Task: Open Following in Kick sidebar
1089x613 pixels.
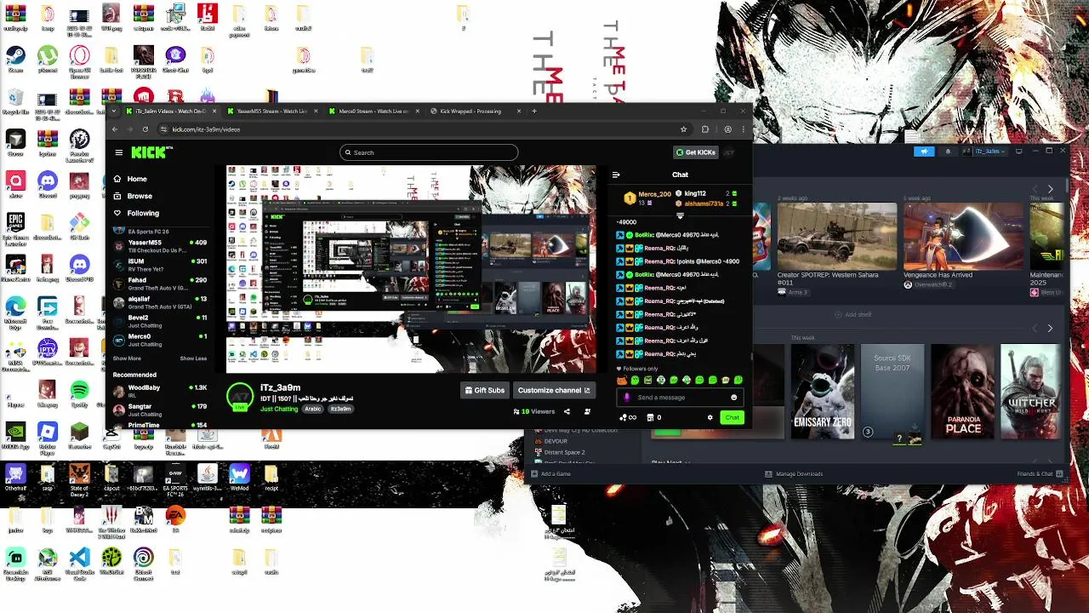Action: pyautogui.click(x=136, y=213)
